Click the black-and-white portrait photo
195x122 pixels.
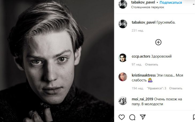[x=57, y=61]
